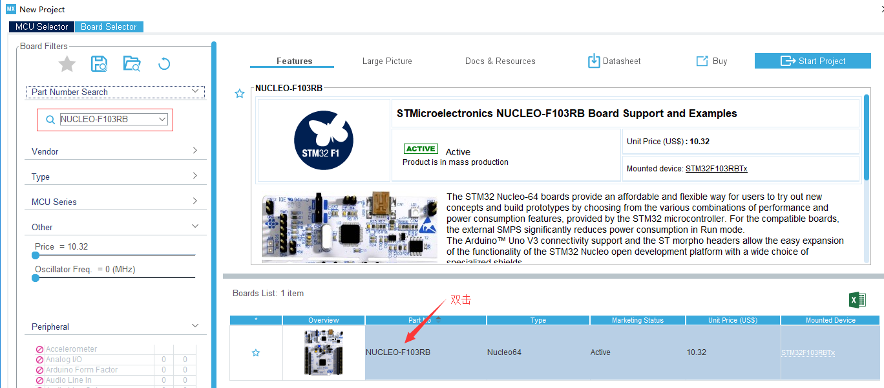Open the Large Picture tab
The height and width of the screenshot is (388, 884).
[387, 61]
